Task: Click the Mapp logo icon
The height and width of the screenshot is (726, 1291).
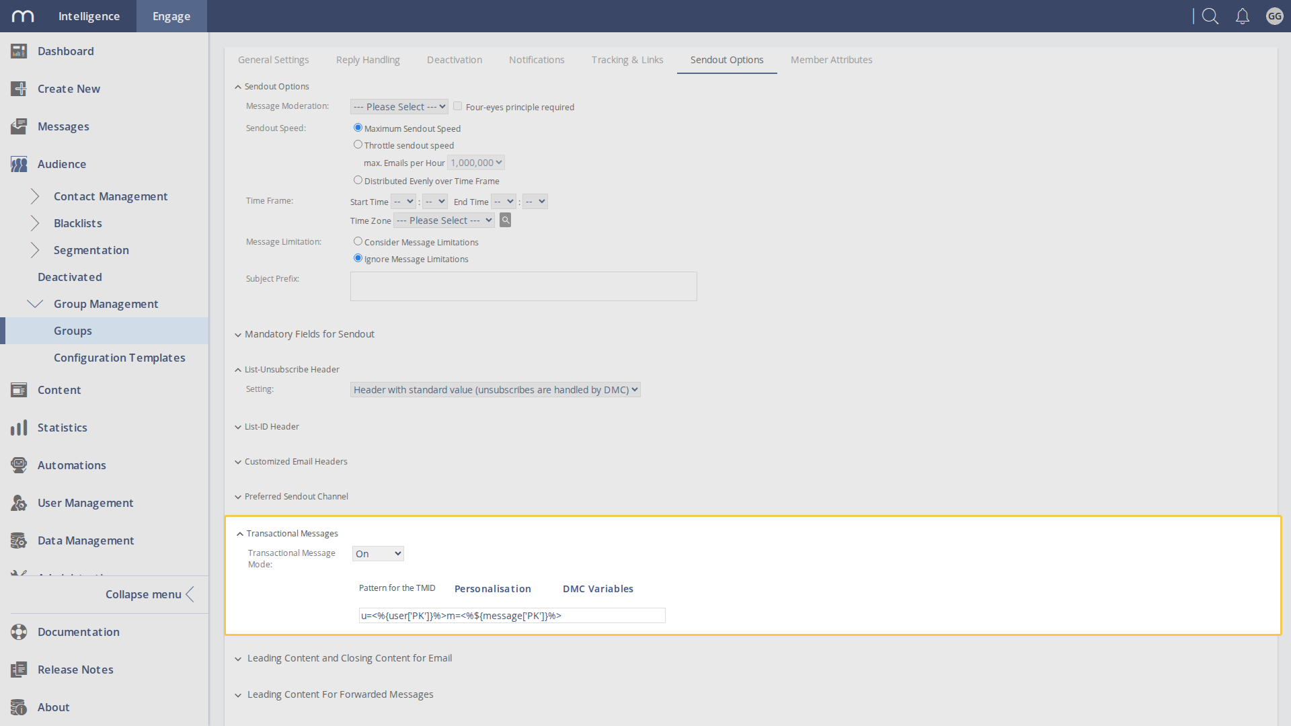Action: point(23,16)
